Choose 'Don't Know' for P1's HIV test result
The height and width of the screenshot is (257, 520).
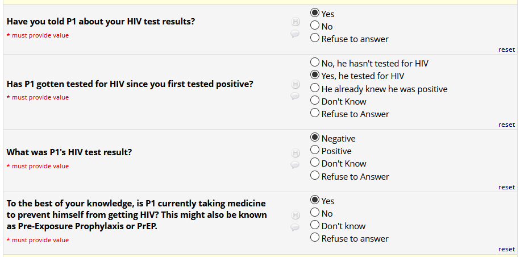click(315, 163)
